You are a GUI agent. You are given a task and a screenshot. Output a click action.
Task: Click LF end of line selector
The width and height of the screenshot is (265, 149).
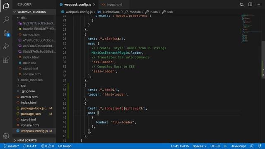tap(225, 146)
